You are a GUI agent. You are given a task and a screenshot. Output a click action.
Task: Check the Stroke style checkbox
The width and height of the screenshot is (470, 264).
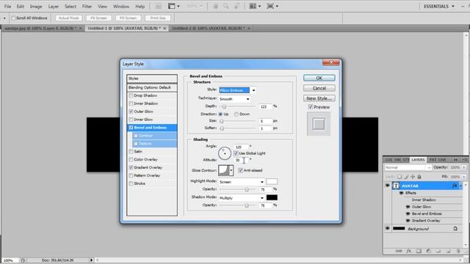pyautogui.click(x=131, y=183)
